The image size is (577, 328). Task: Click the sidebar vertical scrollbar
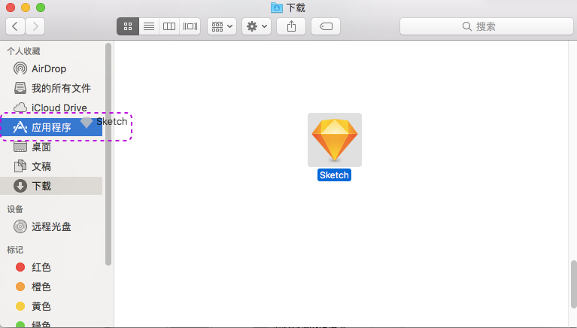point(108,154)
